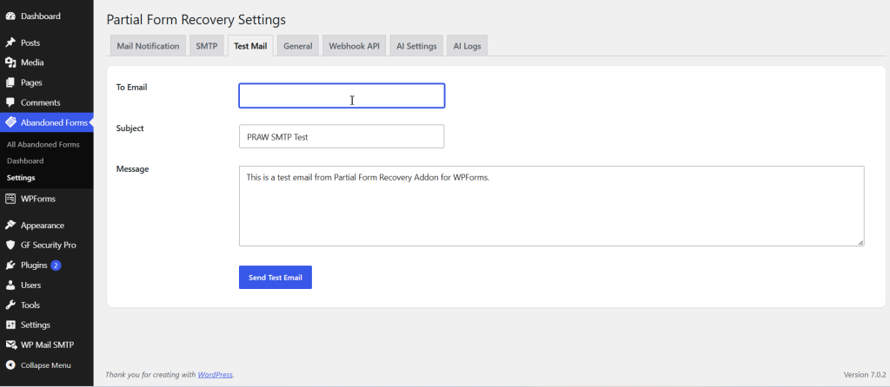Screen dimensions: 890x387
Task: Open the WP Mail SMTP menu label
Action: coord(47,344)
